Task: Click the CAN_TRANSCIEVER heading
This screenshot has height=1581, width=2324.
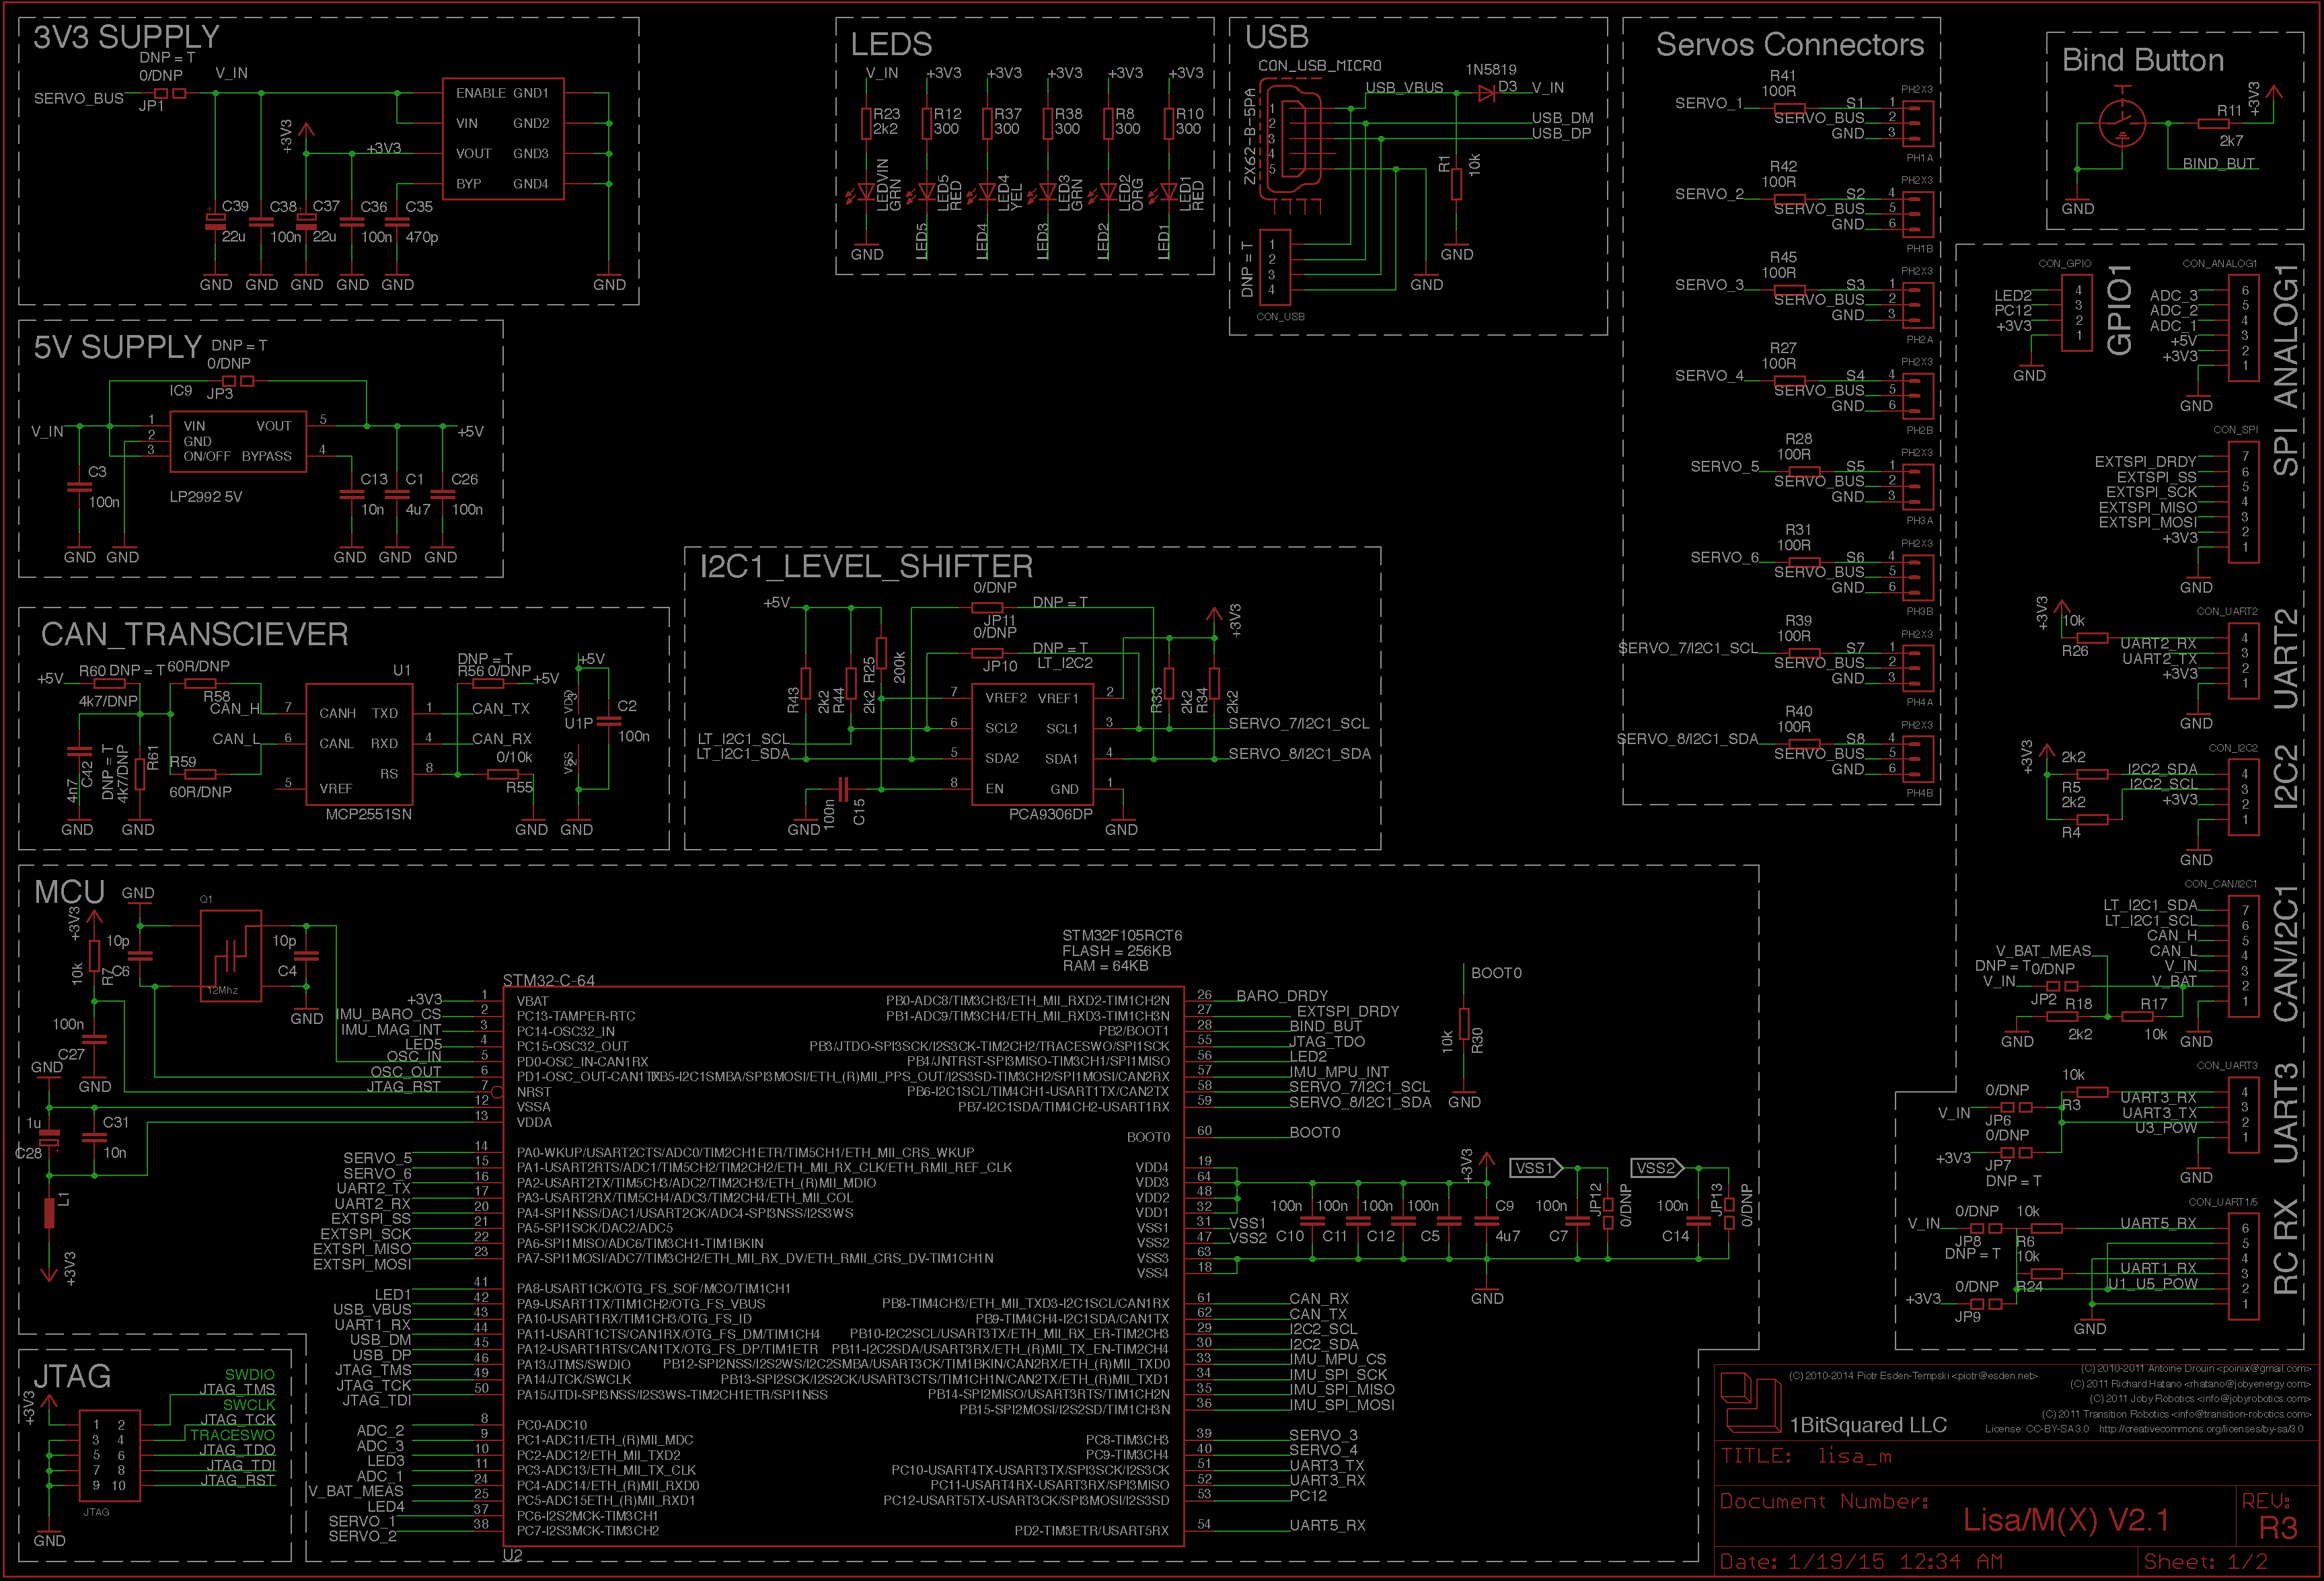Action: (195, 634)
